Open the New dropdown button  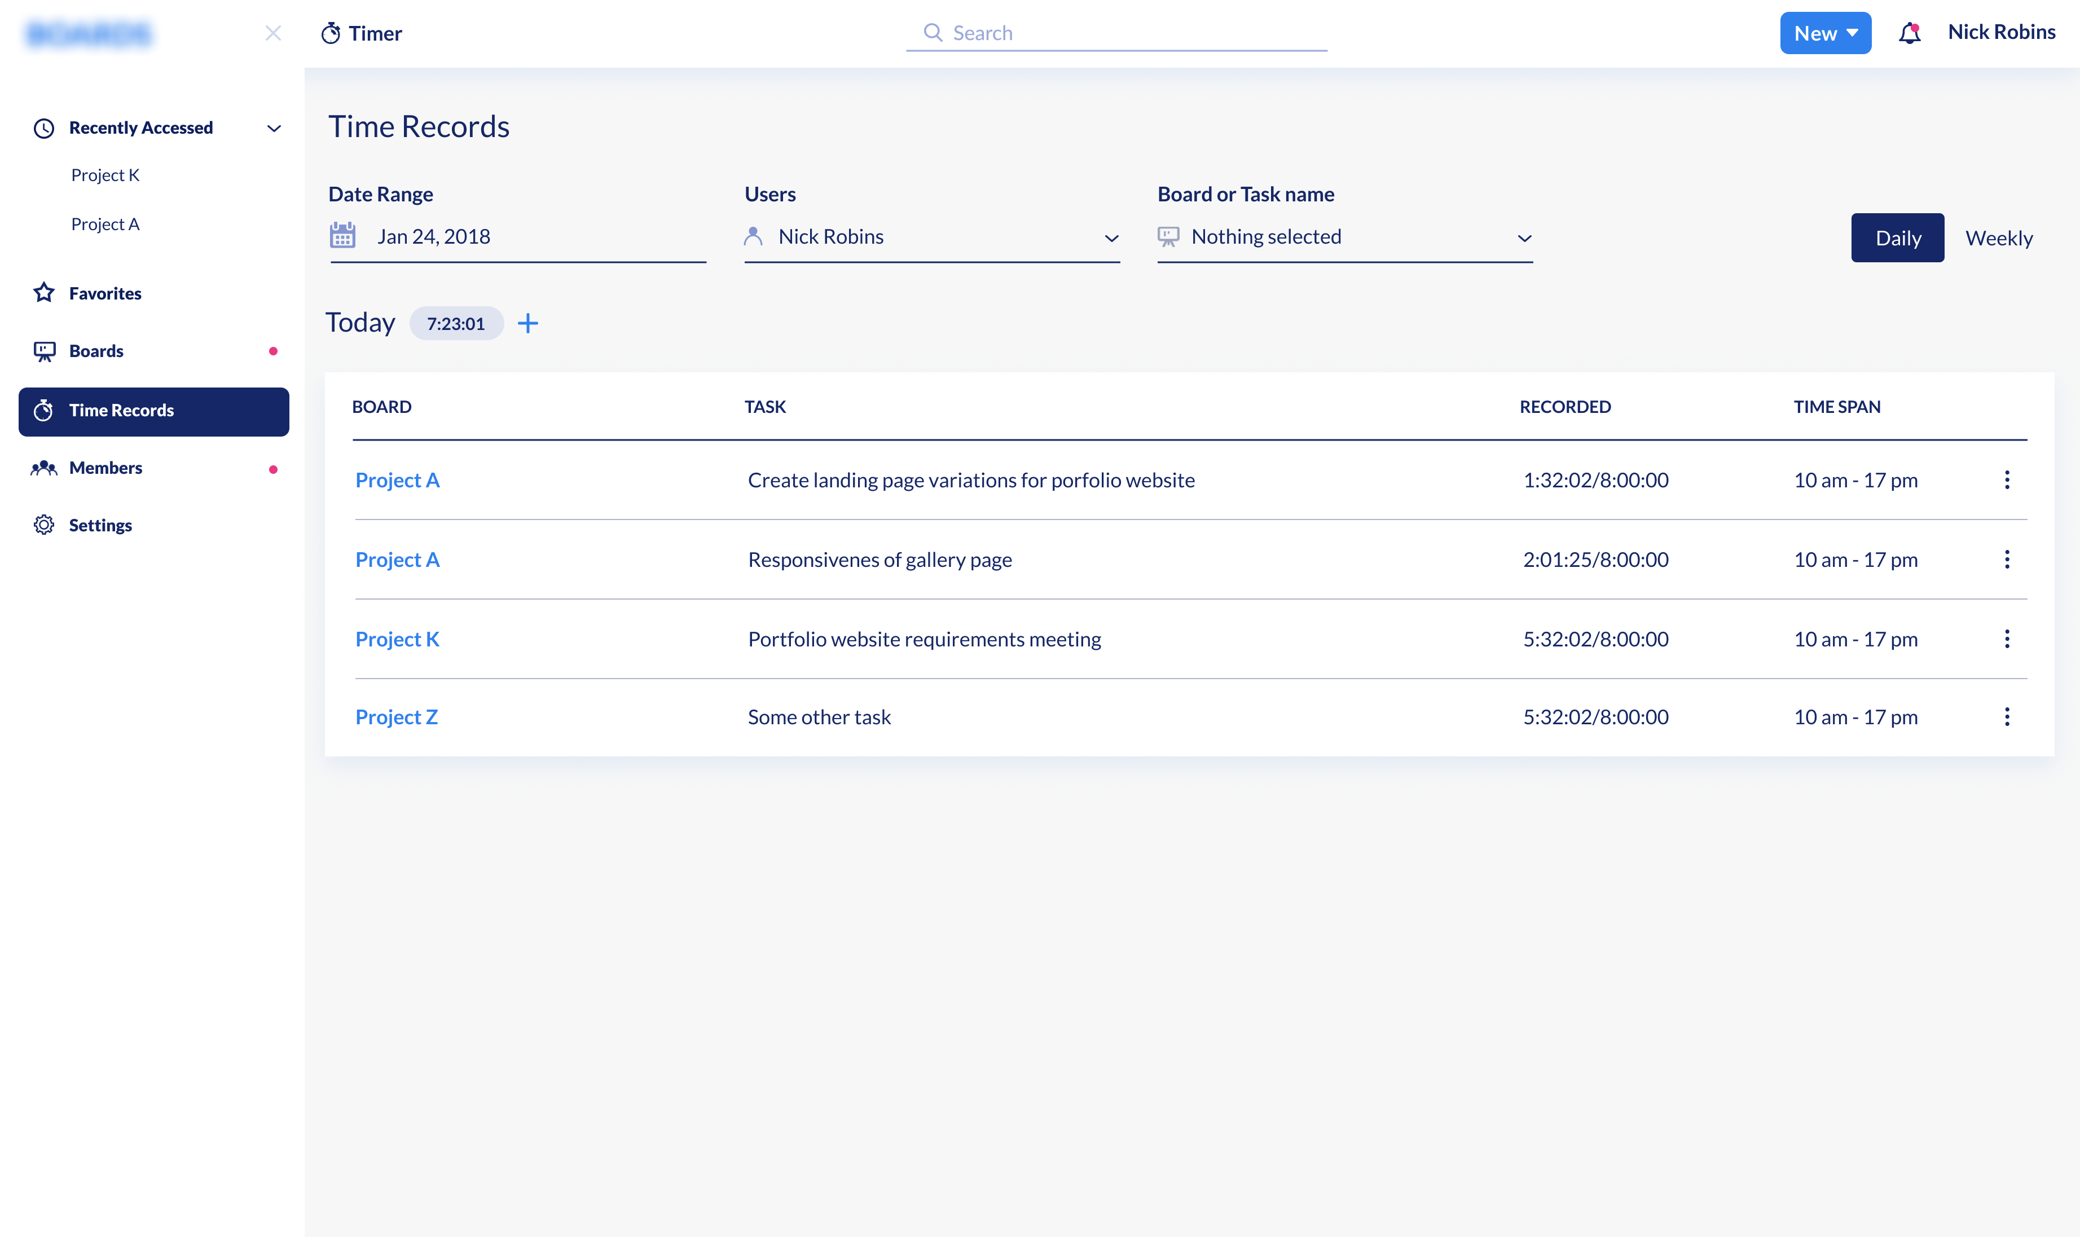(x=1826, y=33)
